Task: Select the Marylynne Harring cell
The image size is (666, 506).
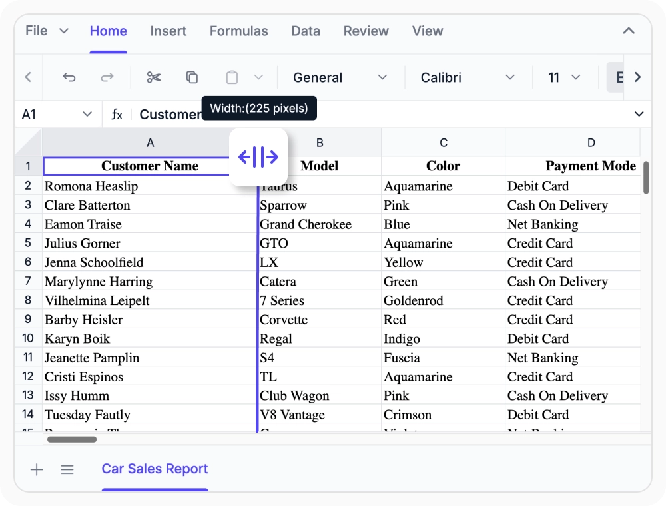Action: 150,282
